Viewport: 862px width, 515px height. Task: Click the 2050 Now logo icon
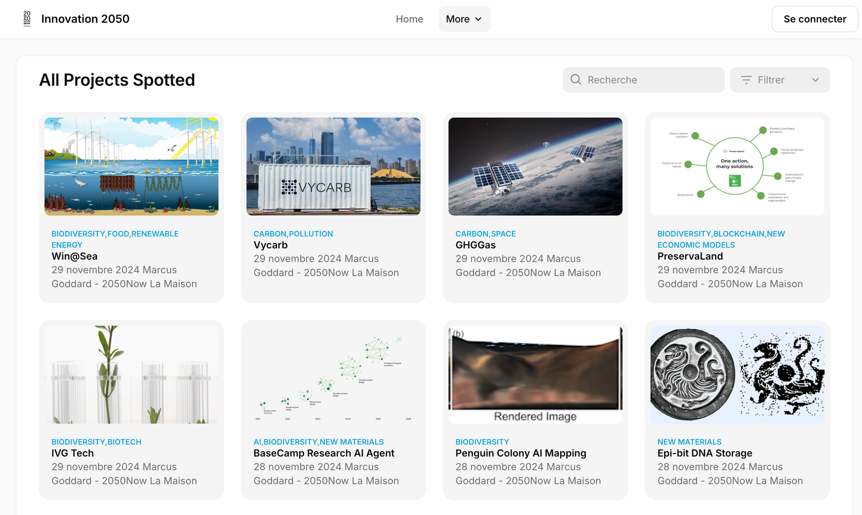click(27, 19)
